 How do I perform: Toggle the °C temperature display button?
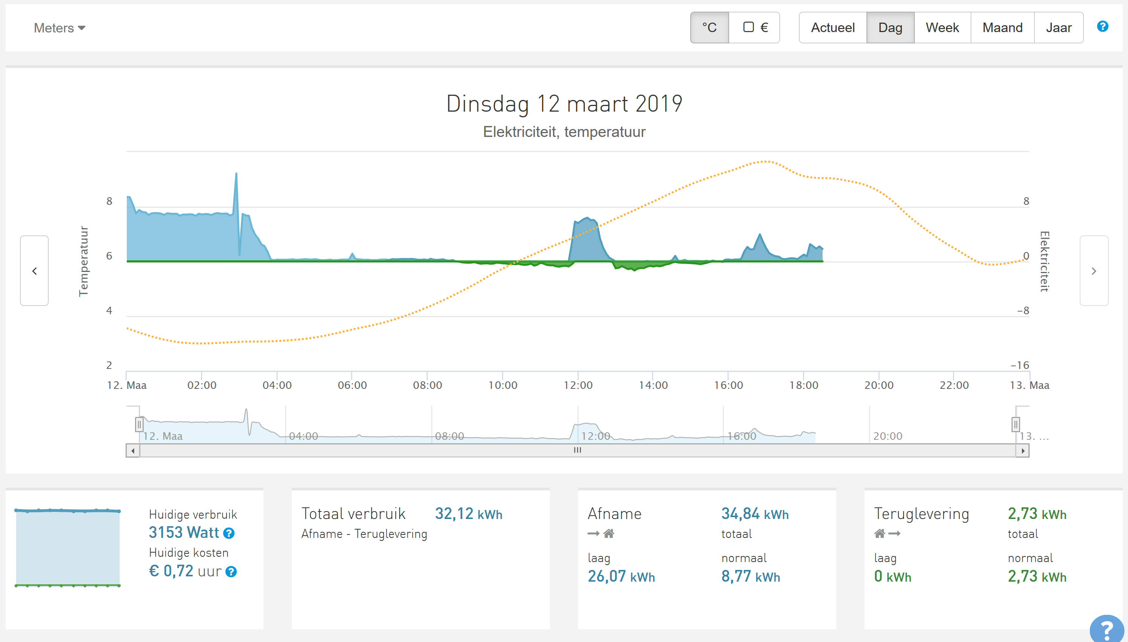coord(709,28)
